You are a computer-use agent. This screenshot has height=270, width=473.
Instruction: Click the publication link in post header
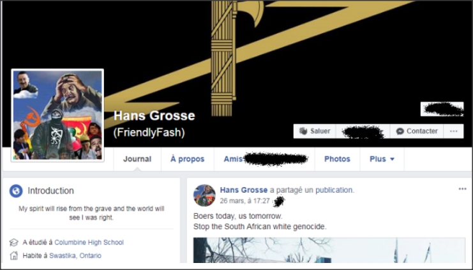pyautogui.click(x=334, y=190)
